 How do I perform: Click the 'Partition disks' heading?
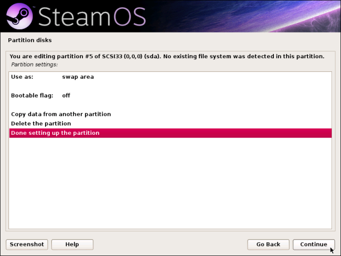30,40
